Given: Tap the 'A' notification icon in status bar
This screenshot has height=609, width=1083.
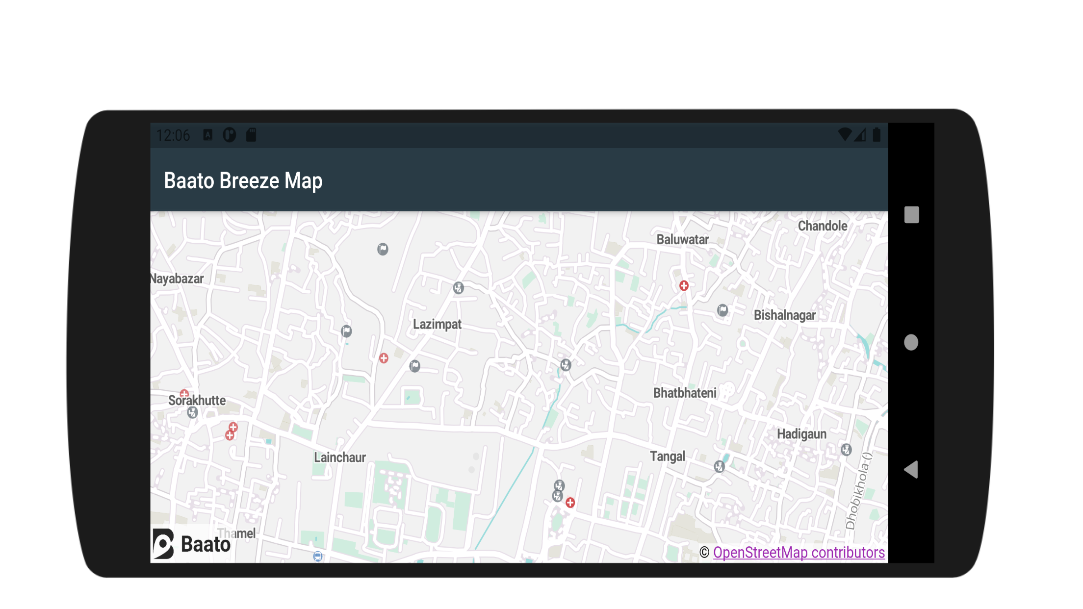Looking at the screenshot, I should coord(208,135).
